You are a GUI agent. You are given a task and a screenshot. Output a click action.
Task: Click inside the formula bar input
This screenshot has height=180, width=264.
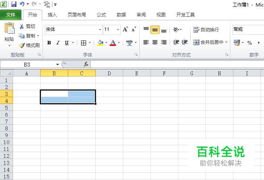point(177,64)
